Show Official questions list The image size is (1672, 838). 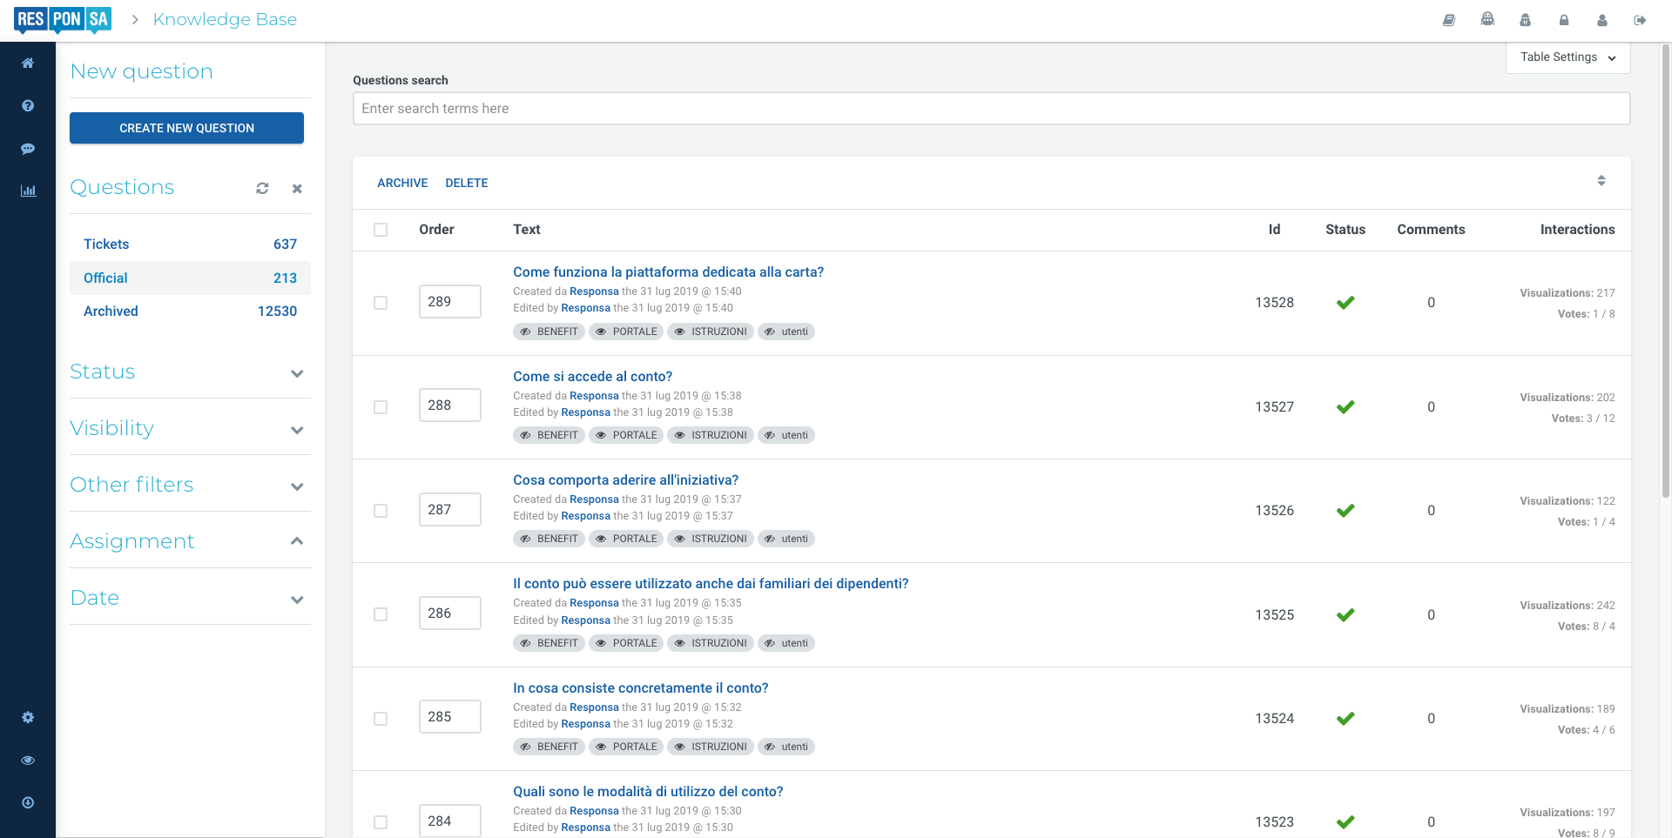[x=190, y=278]
